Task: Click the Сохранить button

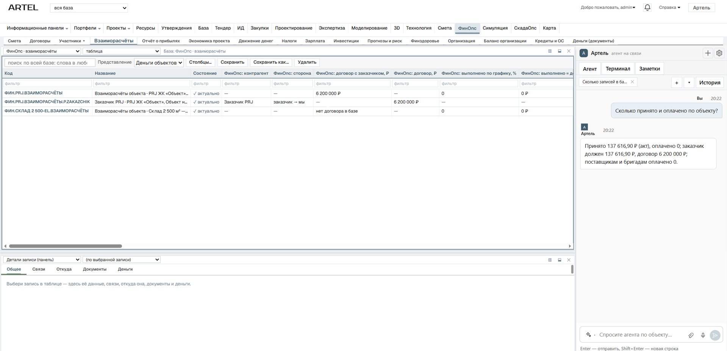Action: 232,62
